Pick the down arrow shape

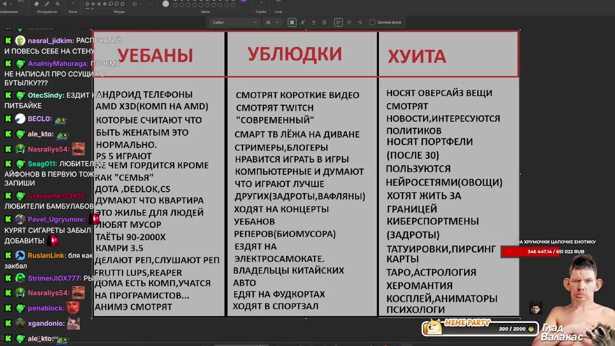[x=87, y=4]
